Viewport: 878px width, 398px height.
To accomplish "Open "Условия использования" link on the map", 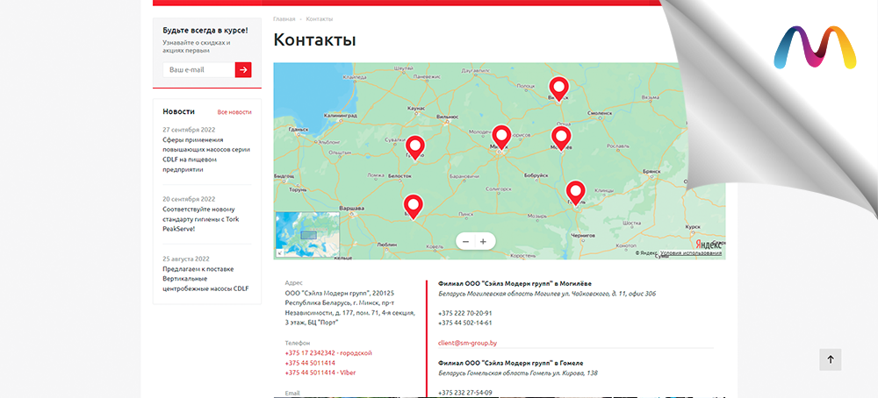I will coord(691,253).
